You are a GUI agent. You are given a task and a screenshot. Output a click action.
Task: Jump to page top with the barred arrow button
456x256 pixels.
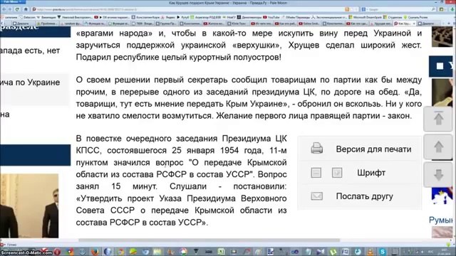(439, 119)
